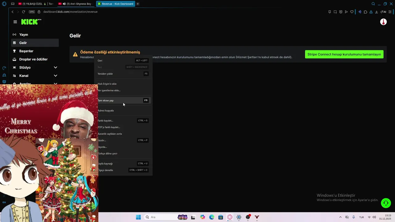Choose Geri in the context menu
This screenshot has width=395, height=222.
(x=123, y=60)
